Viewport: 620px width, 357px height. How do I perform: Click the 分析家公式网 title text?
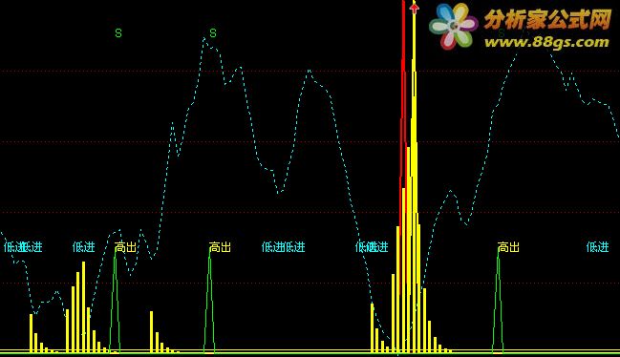[x=548, y=19]
